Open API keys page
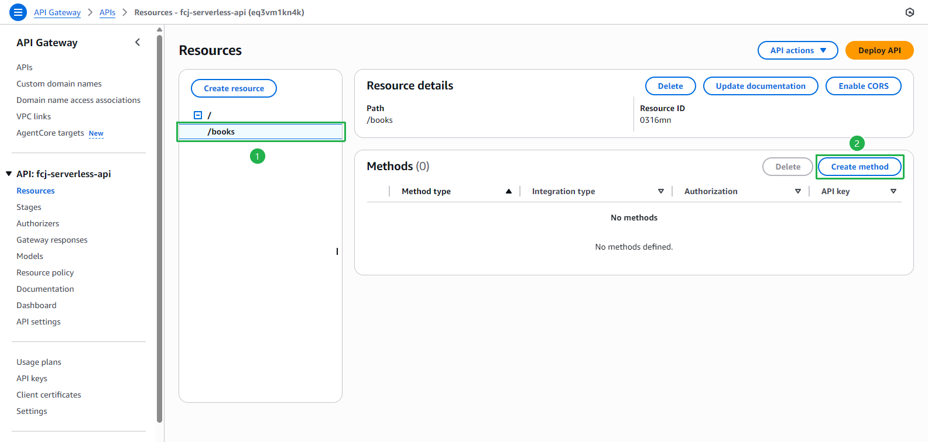This screenshot has height=442, width=928. (32, 378)
